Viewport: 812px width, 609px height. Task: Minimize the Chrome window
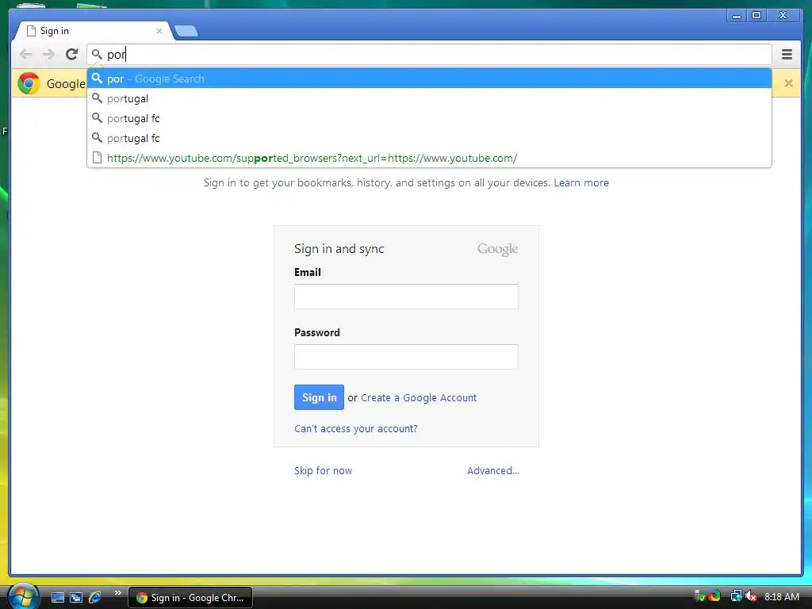coord(736,16)
